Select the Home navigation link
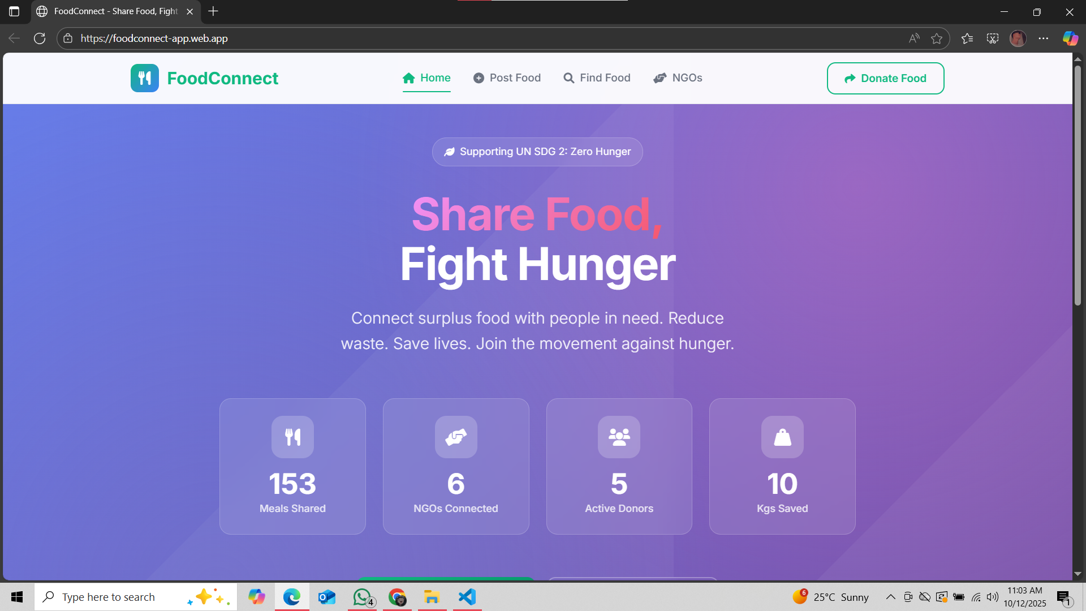Screen dimensions: 1086x611 426,78
